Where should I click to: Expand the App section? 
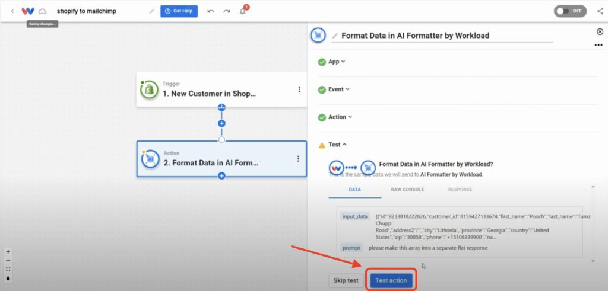337,62
